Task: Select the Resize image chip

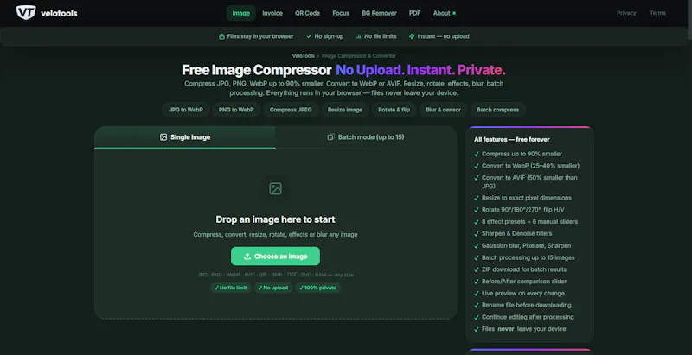Action: click(344, 110)
